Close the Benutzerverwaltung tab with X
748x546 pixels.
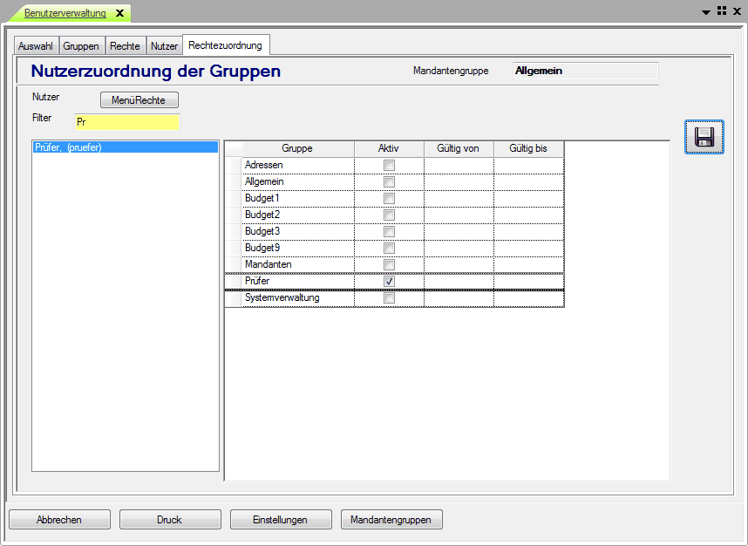coord(119,13)
